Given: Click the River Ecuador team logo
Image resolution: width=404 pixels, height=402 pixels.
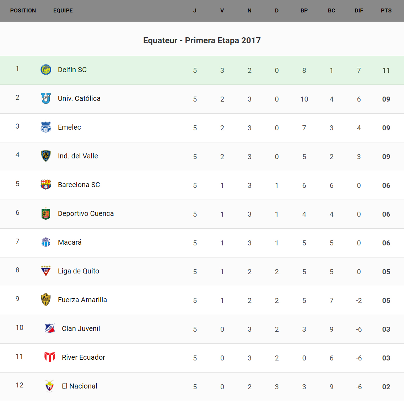Looking at the screenshot, I should (50, 357).
